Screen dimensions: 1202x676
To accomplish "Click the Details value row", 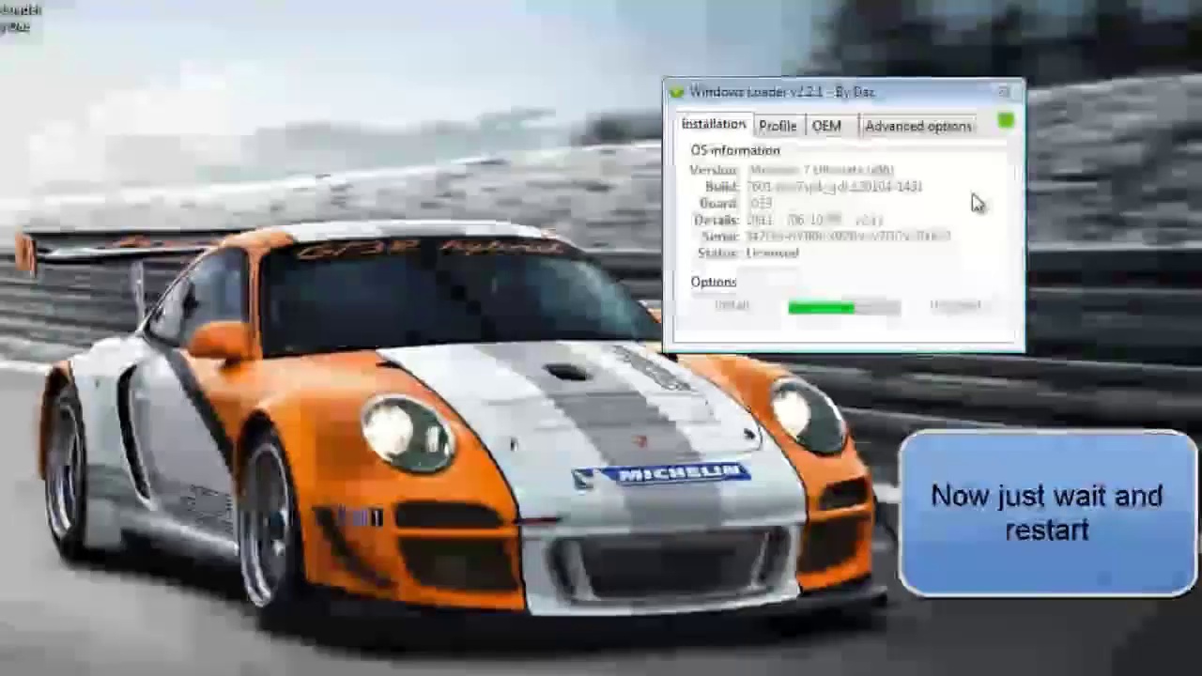I will (813, 220).
